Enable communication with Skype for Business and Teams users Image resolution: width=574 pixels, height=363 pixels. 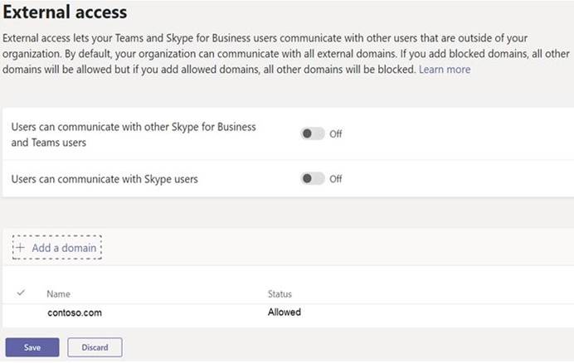[x=312, y=134]
